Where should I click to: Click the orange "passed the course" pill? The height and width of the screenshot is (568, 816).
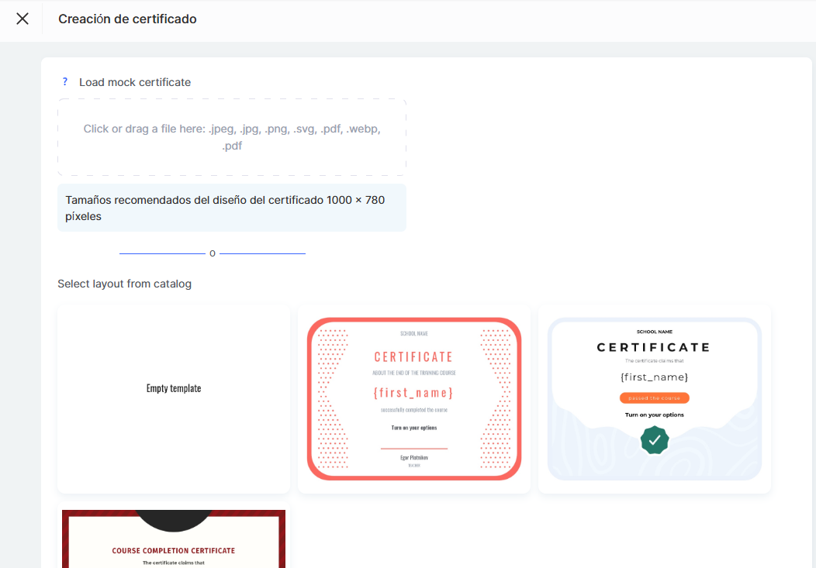point(655,398)
